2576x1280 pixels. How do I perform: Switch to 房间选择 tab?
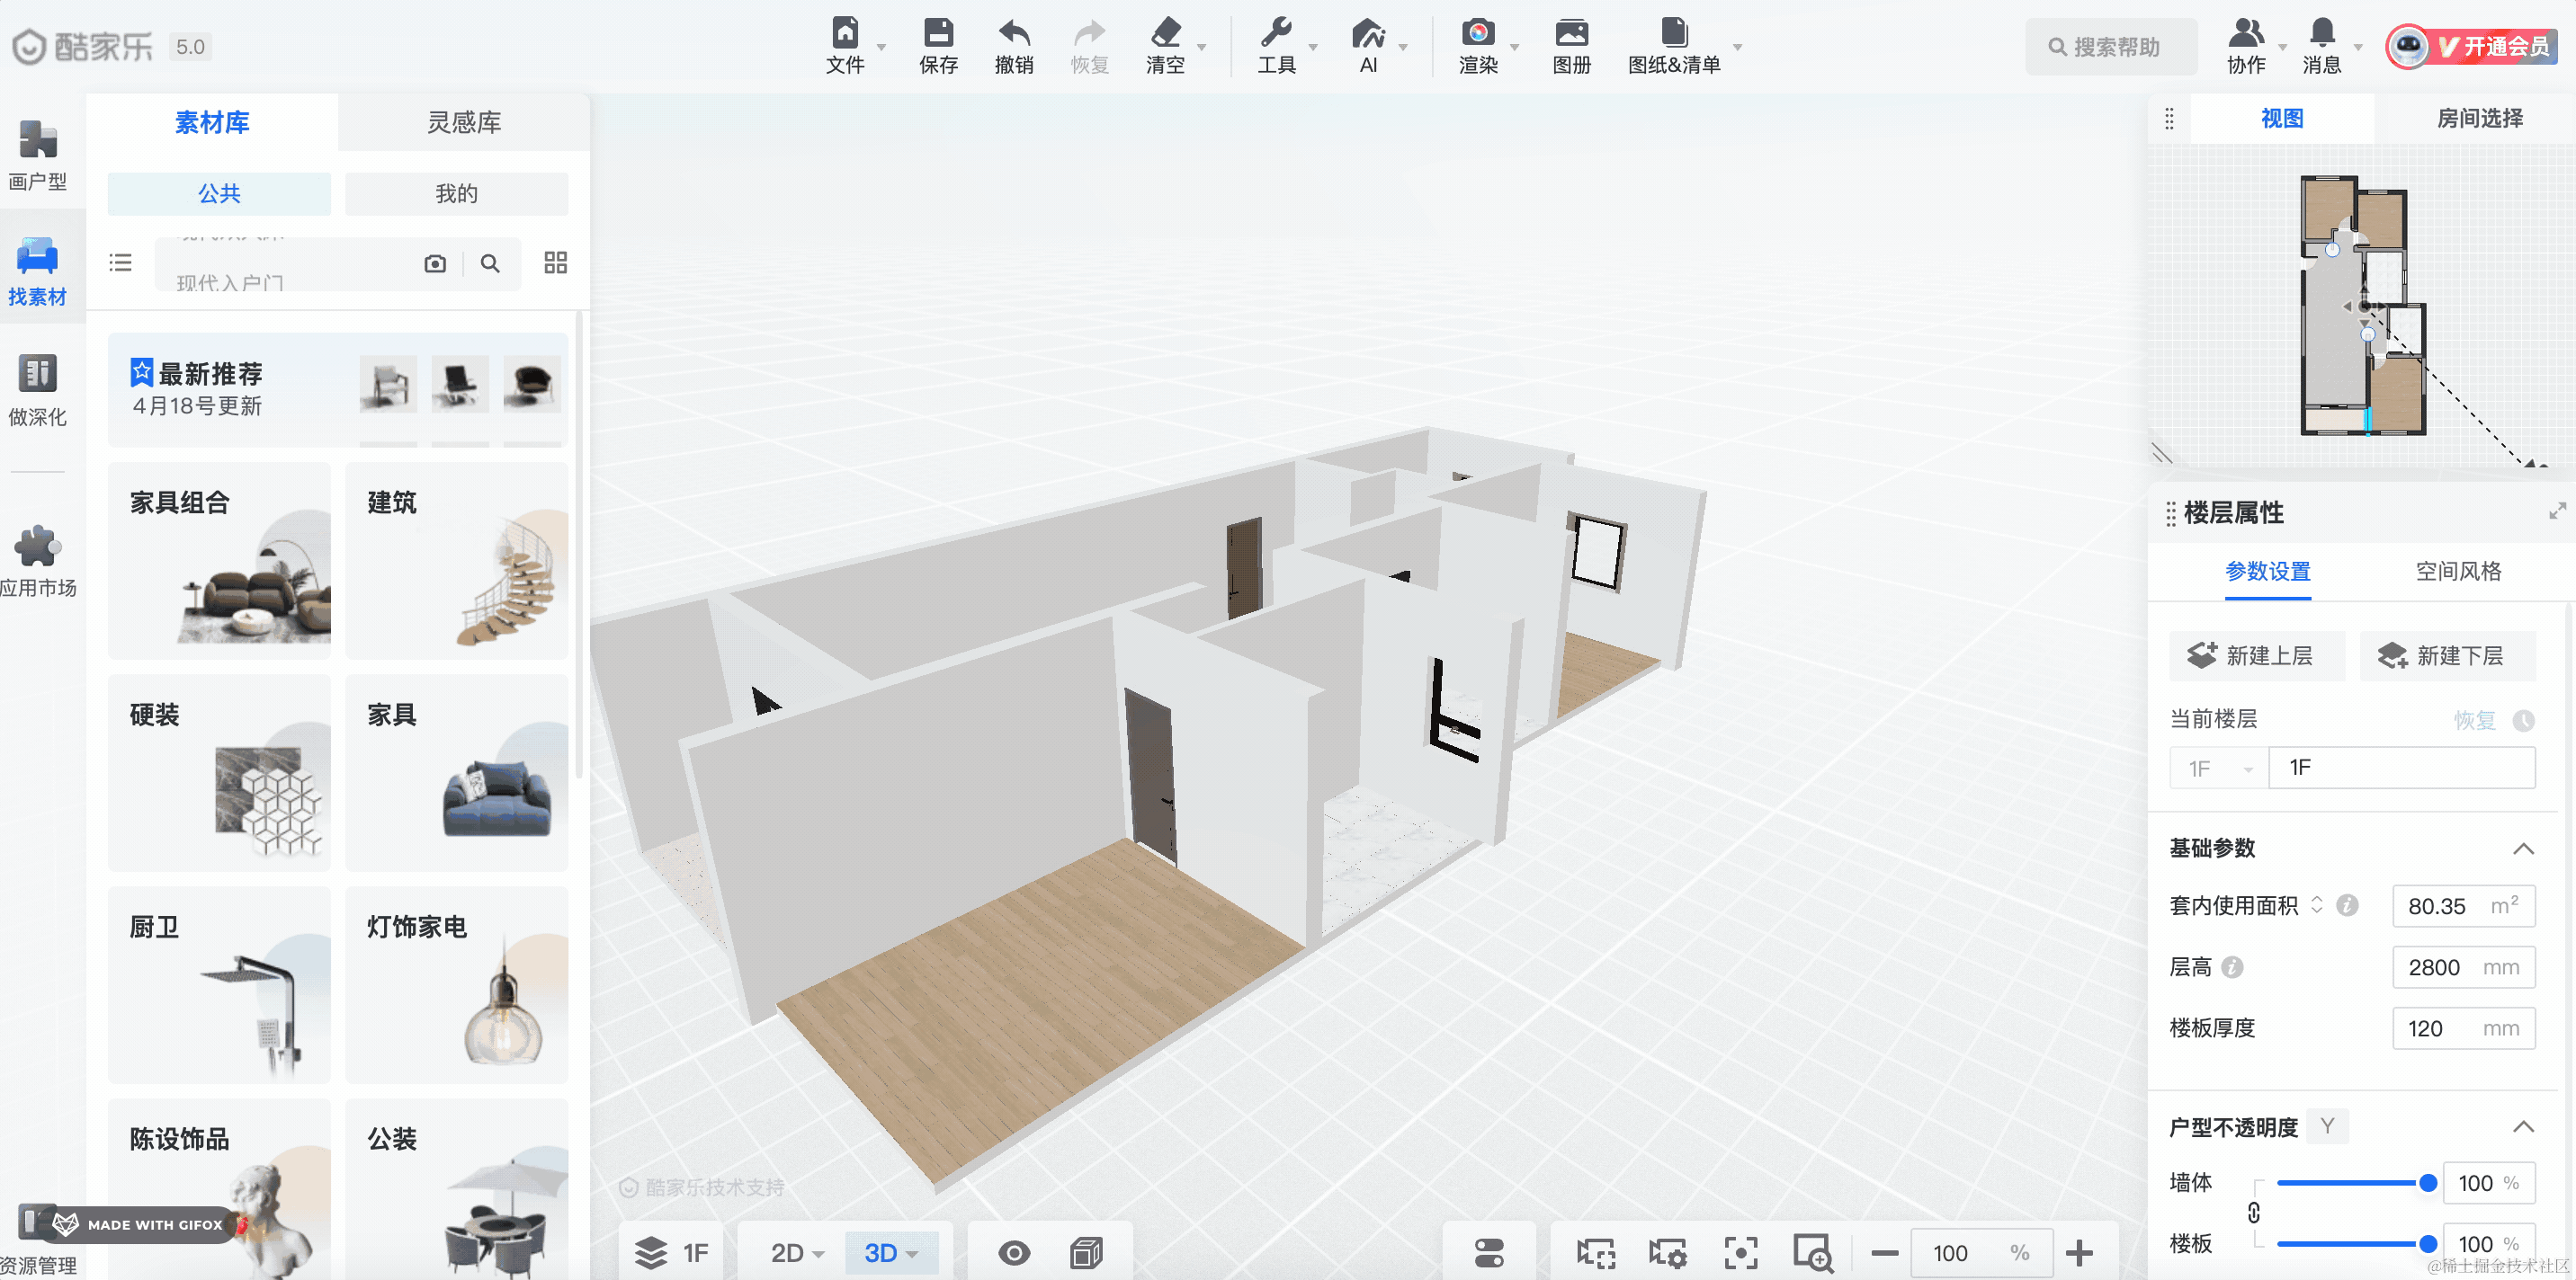click(x=2479, y=118)
